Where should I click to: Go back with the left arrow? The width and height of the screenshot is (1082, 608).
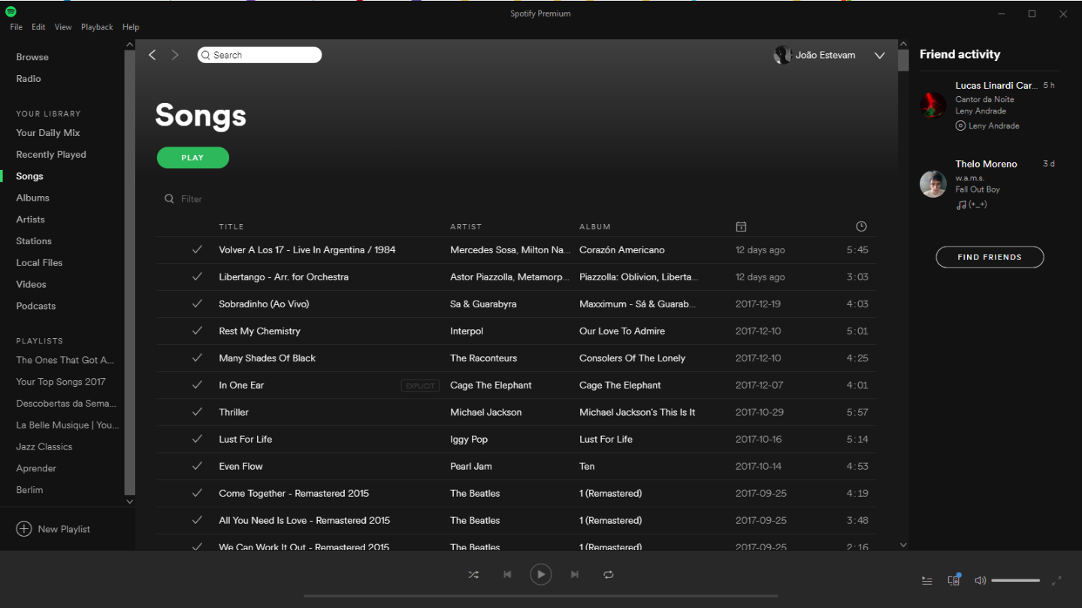153,55
